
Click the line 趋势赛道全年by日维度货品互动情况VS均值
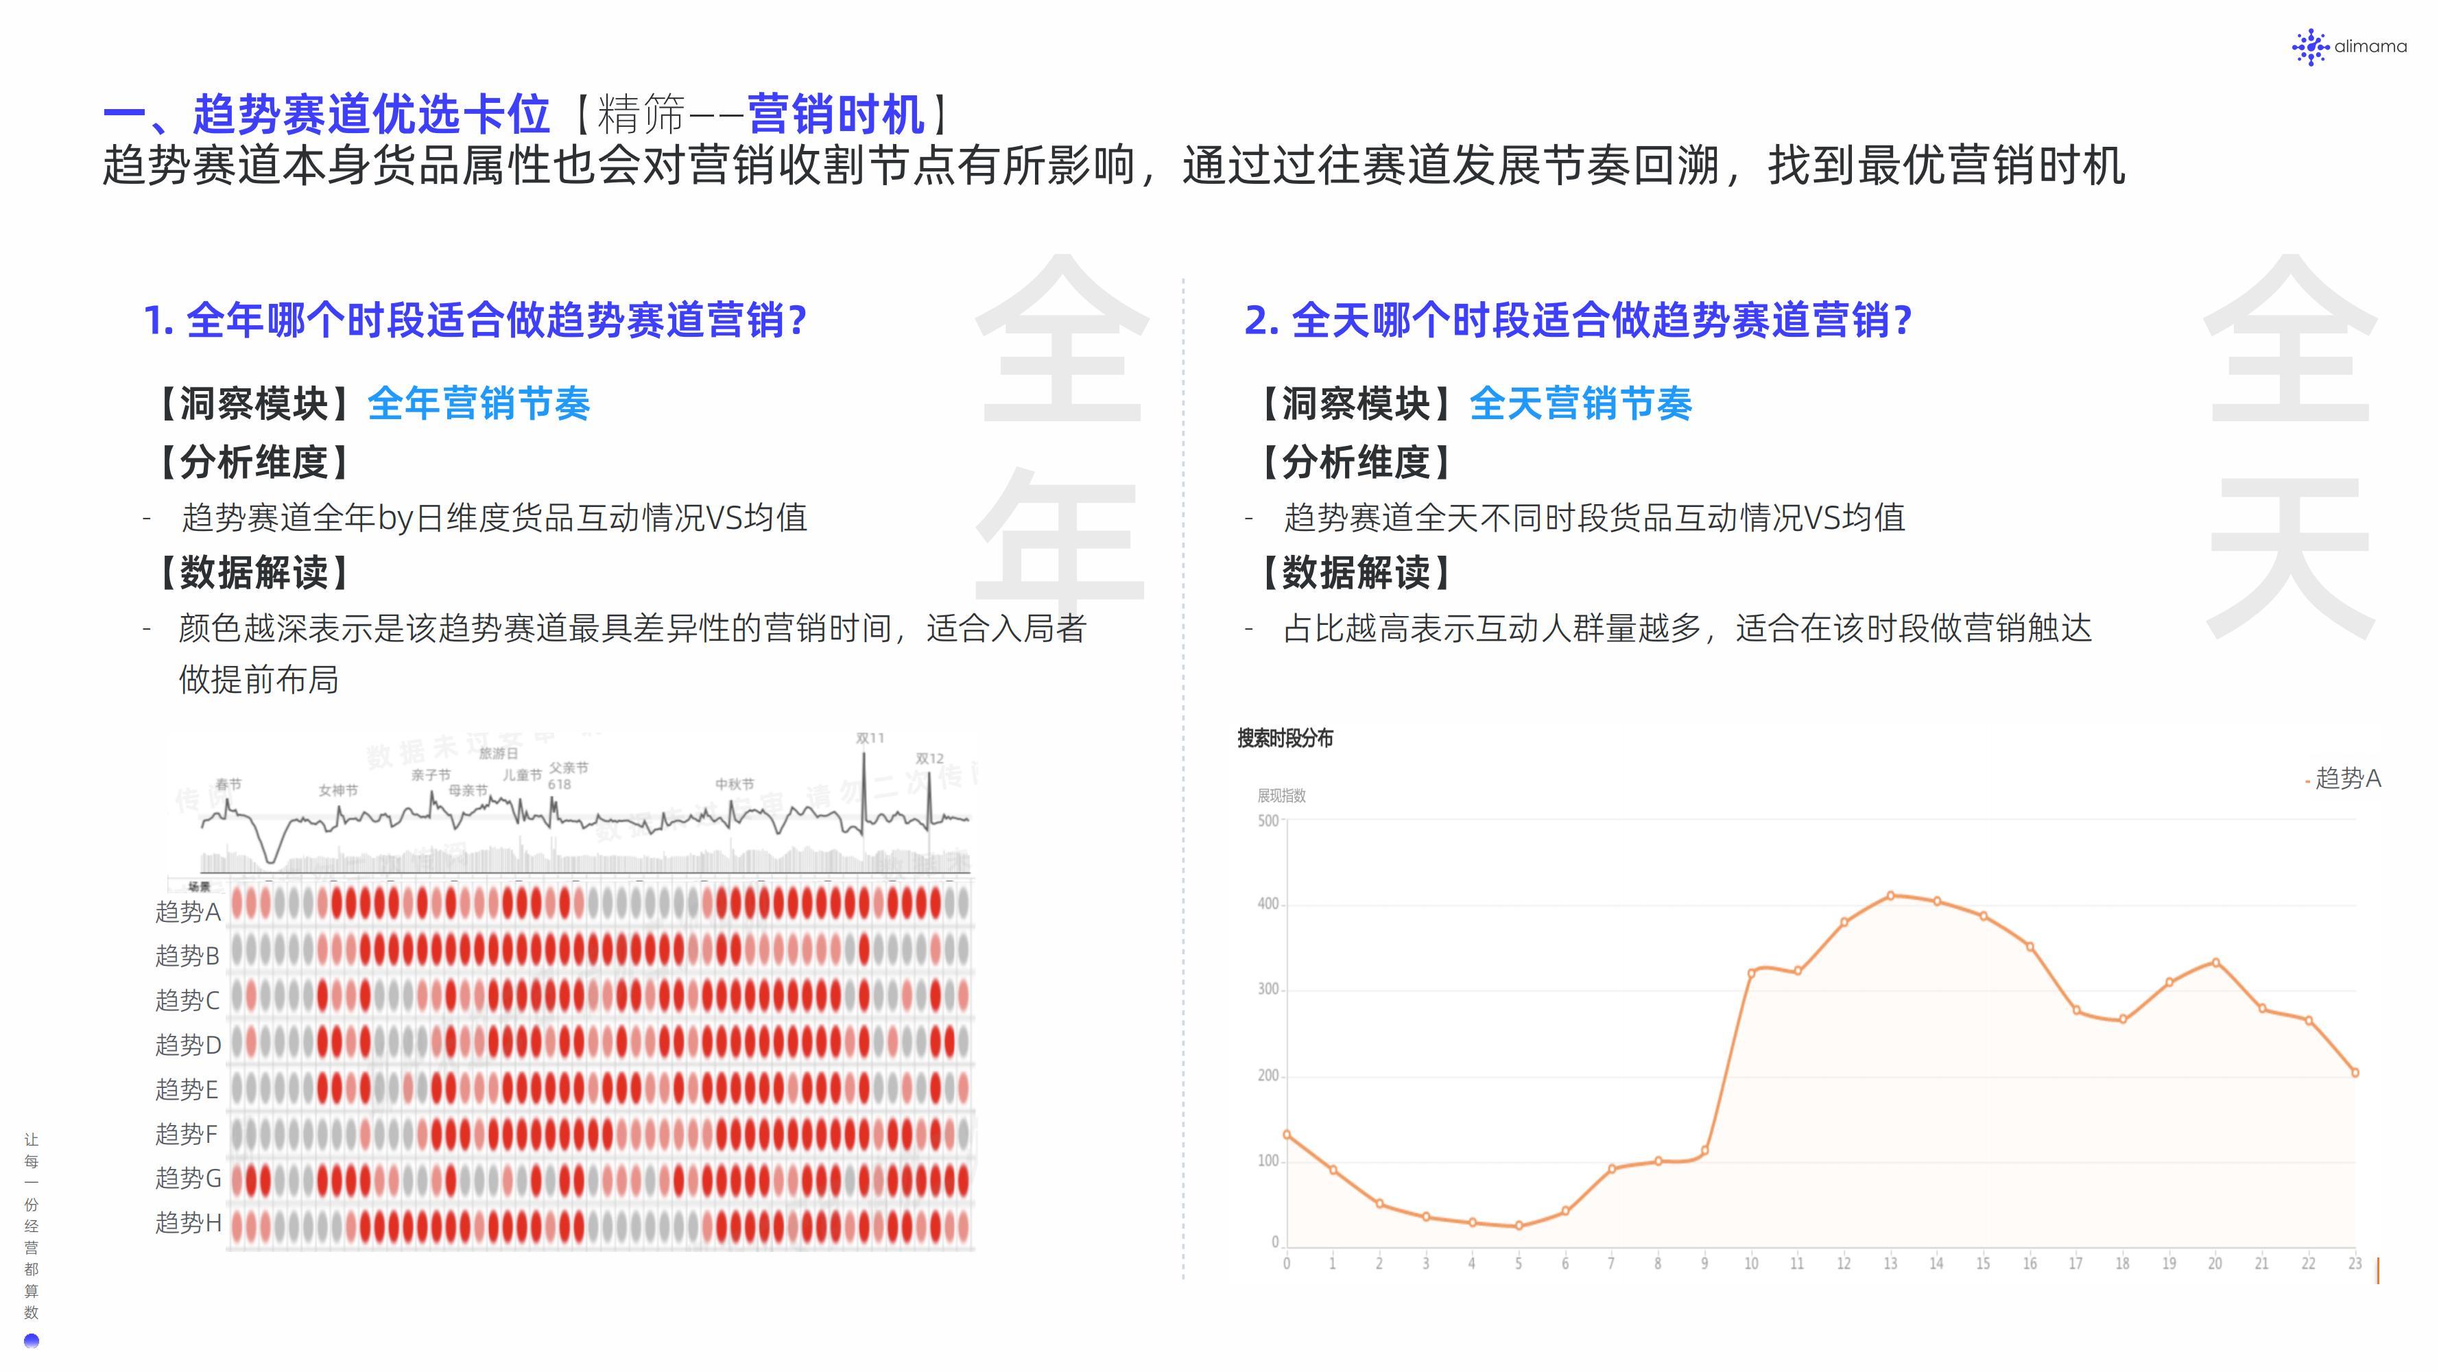495,518
